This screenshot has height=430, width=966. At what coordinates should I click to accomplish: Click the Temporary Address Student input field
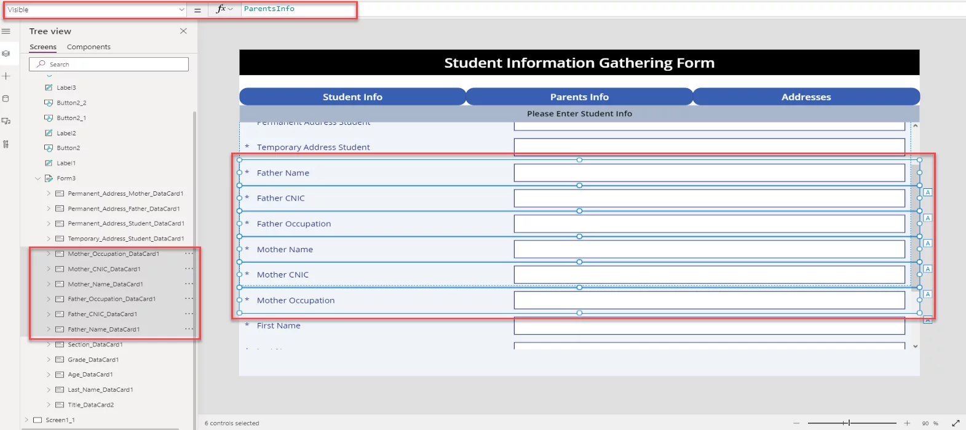pos(709,147)
